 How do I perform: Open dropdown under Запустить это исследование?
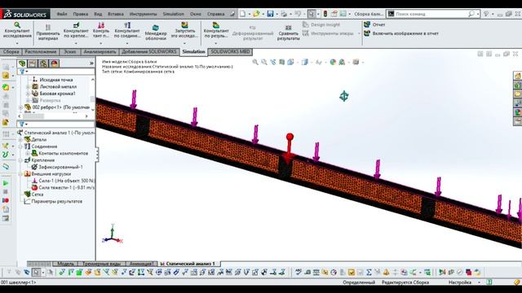click(185, 43)
